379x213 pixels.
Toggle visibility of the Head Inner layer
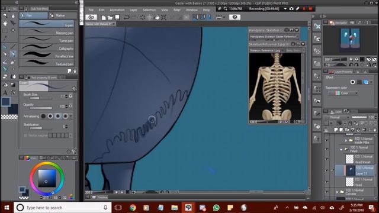[327, 159]
